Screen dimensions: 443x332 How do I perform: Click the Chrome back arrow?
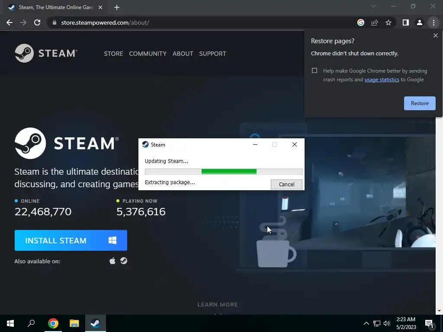point(10,22)
